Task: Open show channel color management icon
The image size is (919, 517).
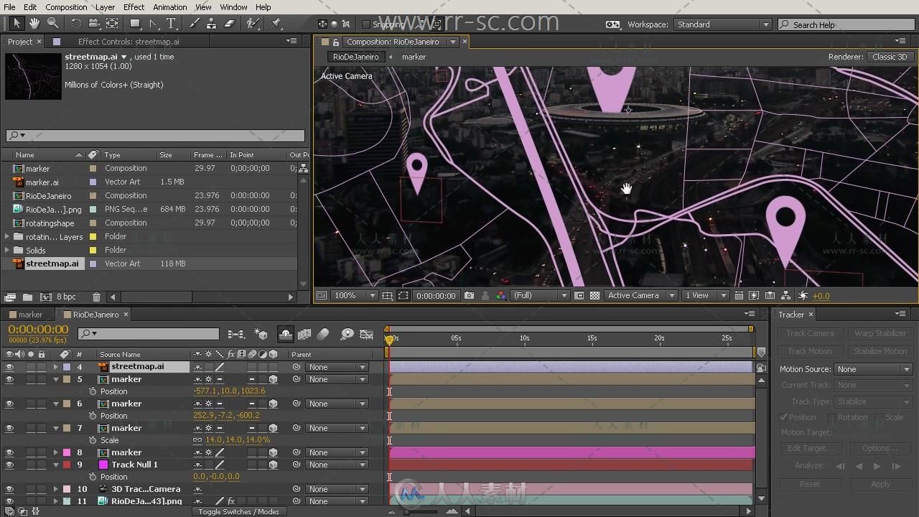Action: pos(500,295)
